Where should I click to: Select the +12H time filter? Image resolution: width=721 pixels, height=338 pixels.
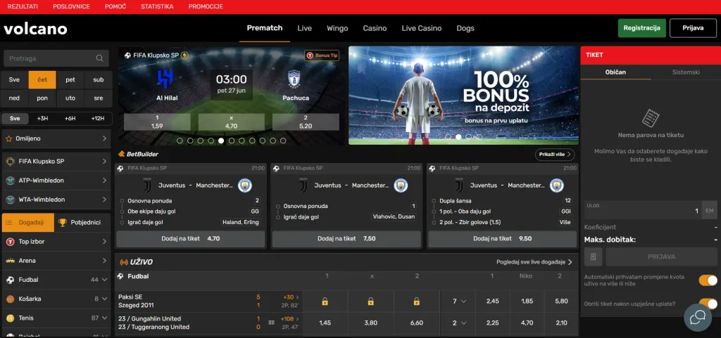(x=97, y=118)
